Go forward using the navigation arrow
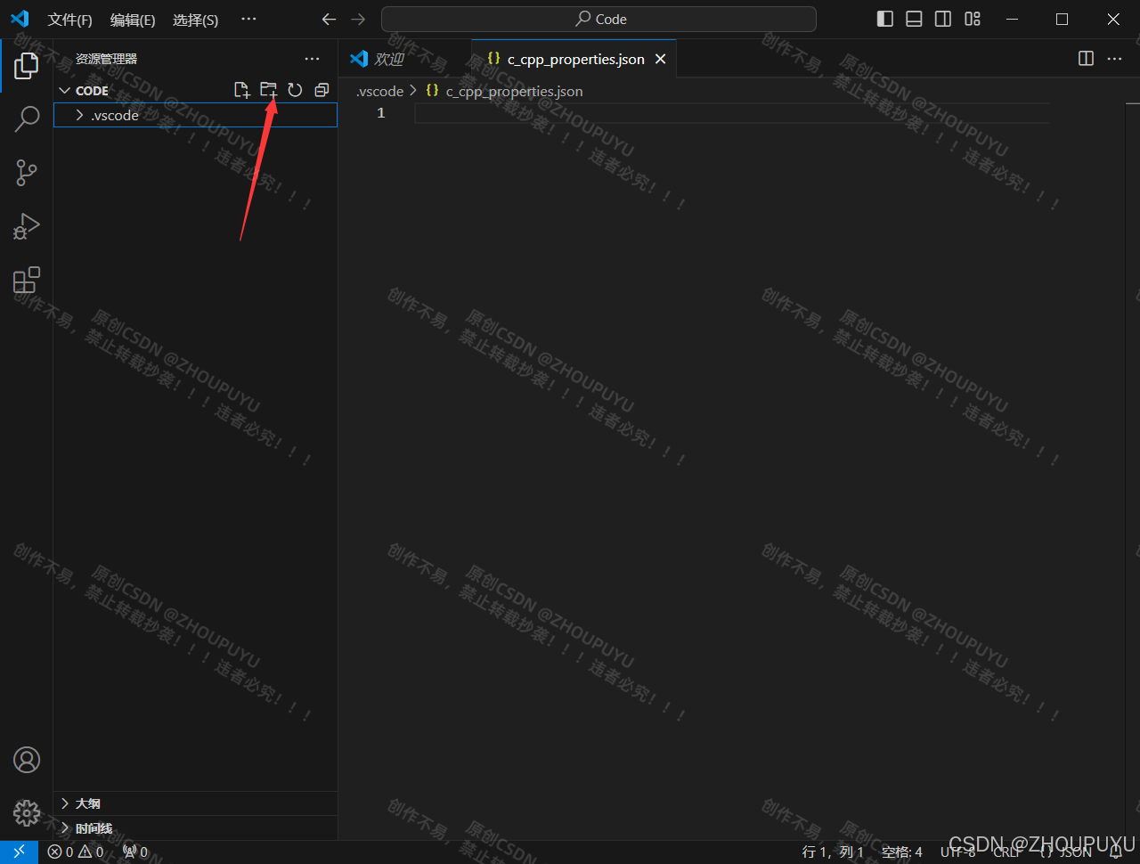This screenshot has width=1140, height=864. (x=358, y=20)
